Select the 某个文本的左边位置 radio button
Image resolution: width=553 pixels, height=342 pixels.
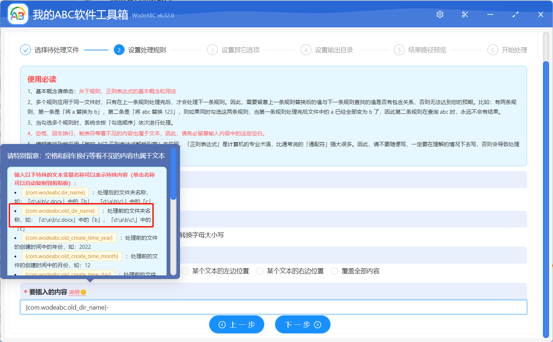coord(185,271)
